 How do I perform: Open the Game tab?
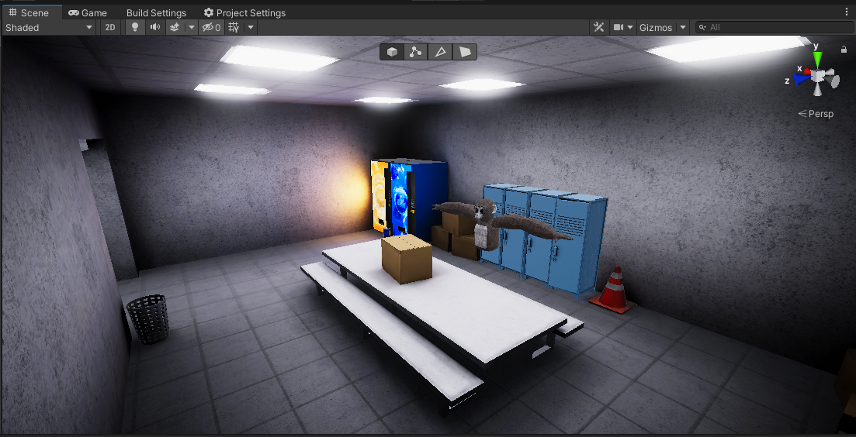tap(88, 12)
